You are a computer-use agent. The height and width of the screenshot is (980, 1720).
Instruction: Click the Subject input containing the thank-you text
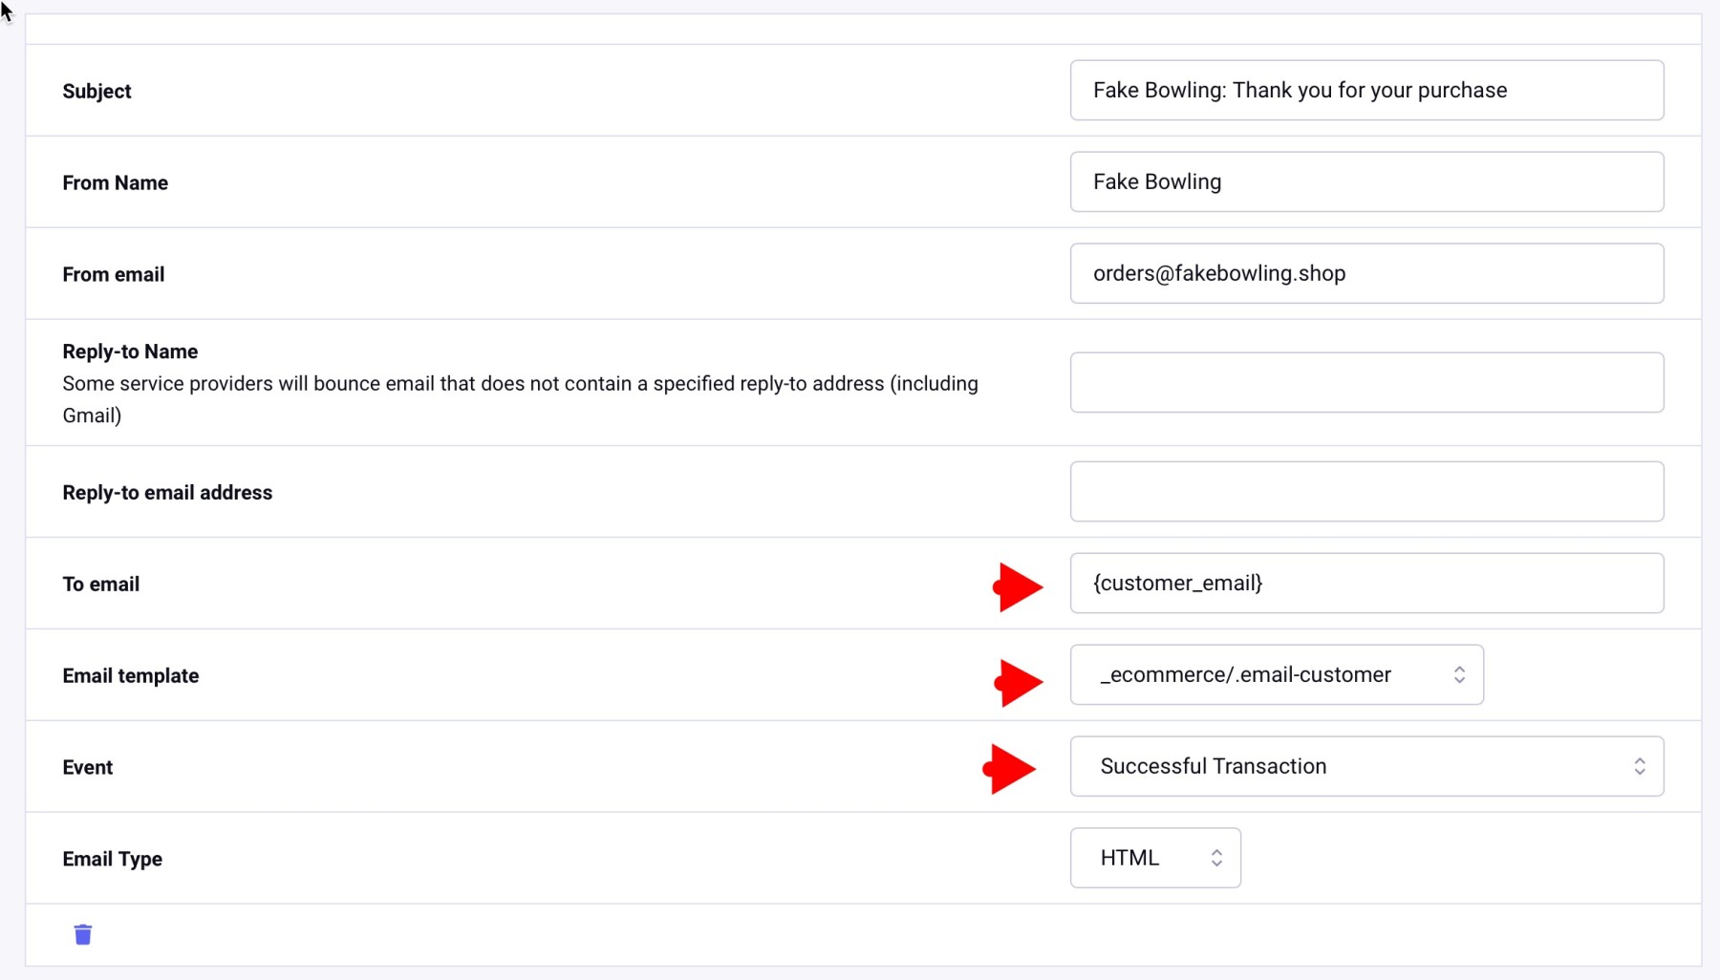[x=1366, y=90]
